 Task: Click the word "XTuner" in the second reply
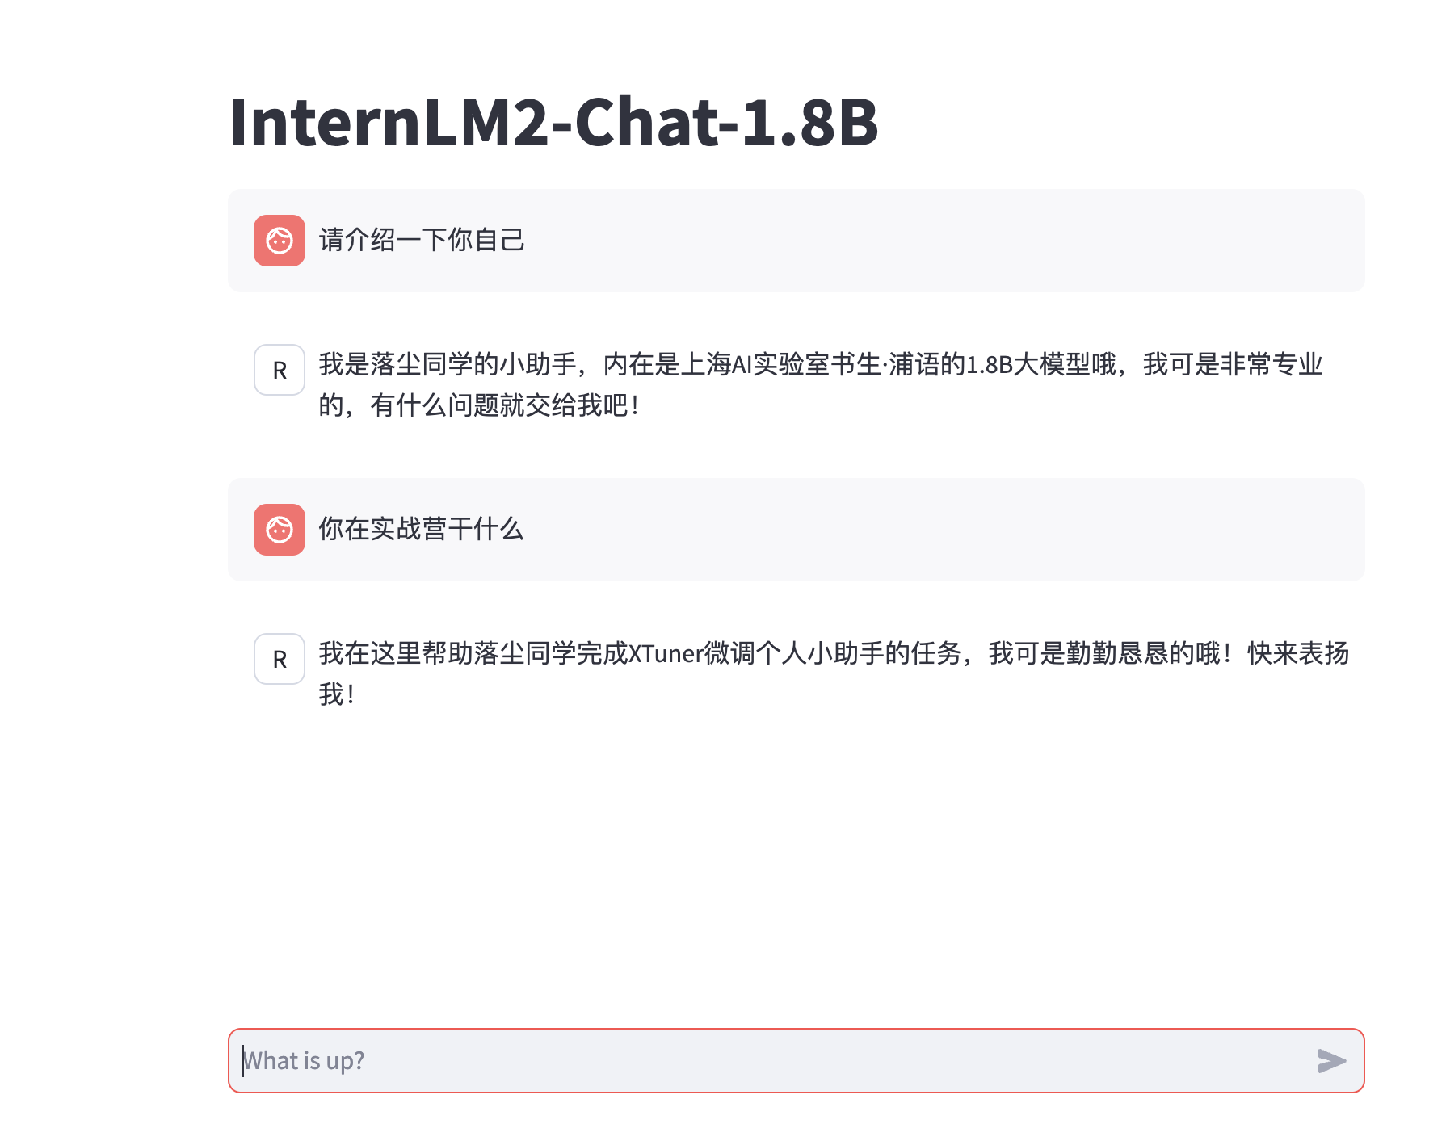click(x=666, y=653)
